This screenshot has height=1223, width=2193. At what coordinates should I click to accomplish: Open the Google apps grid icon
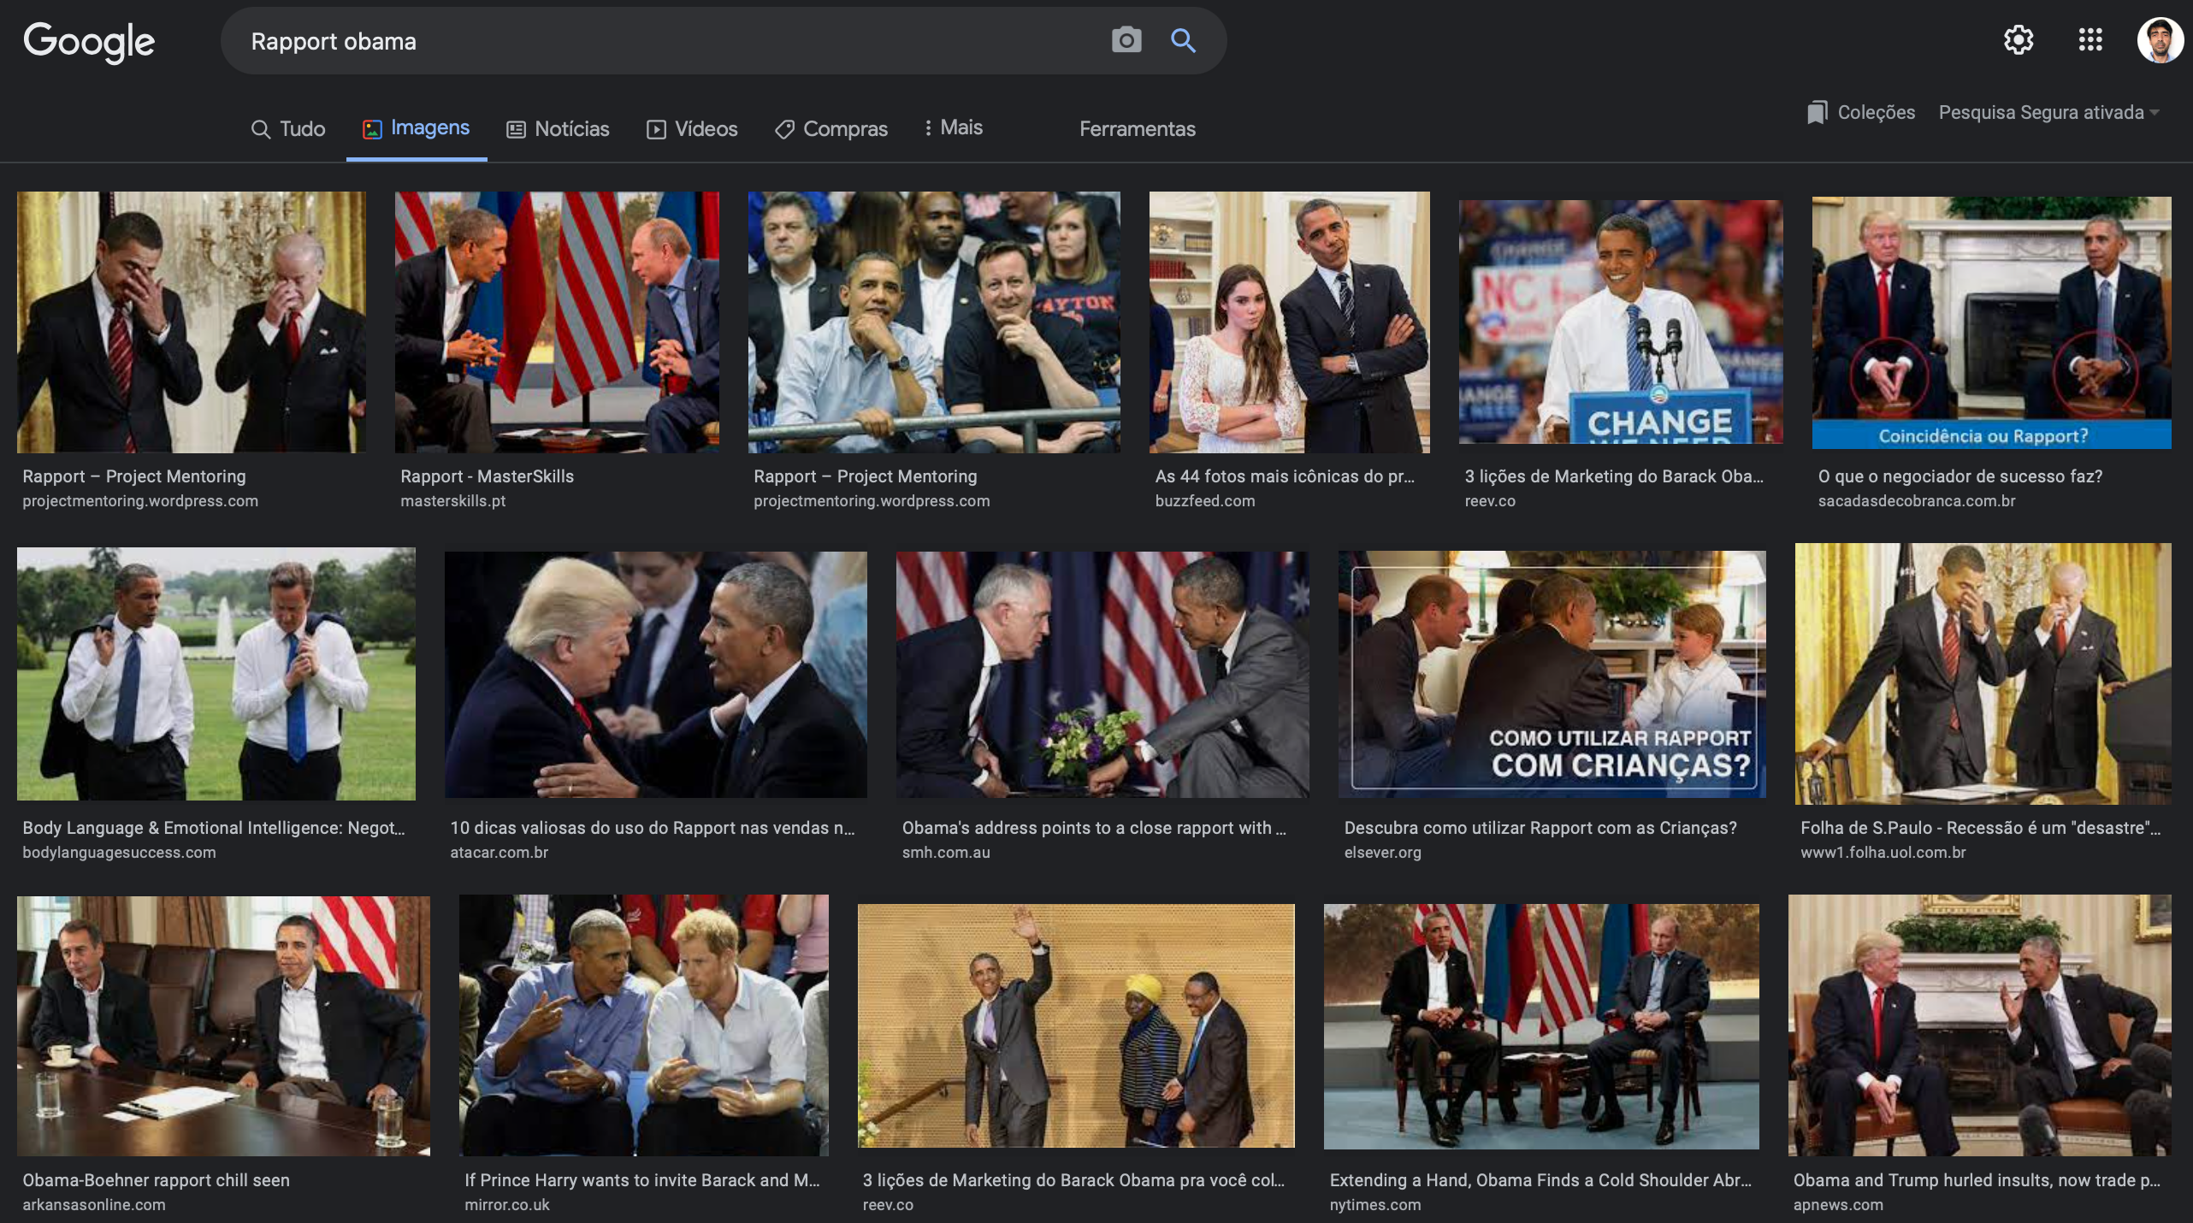(x=2090, y=39)
